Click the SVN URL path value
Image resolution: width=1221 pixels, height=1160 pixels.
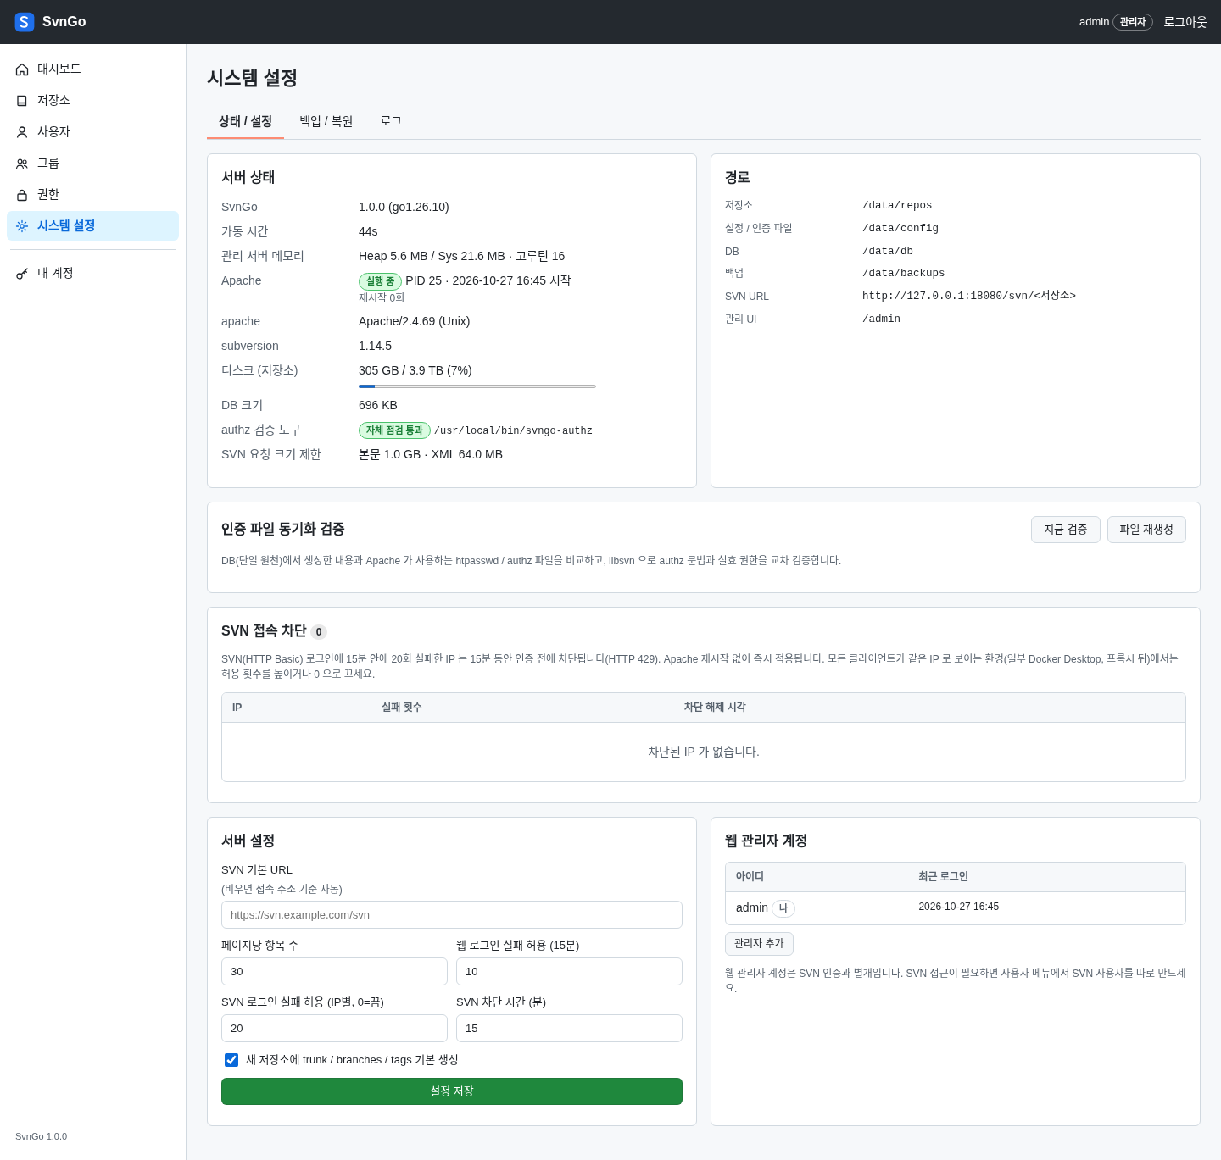[969, 296]
